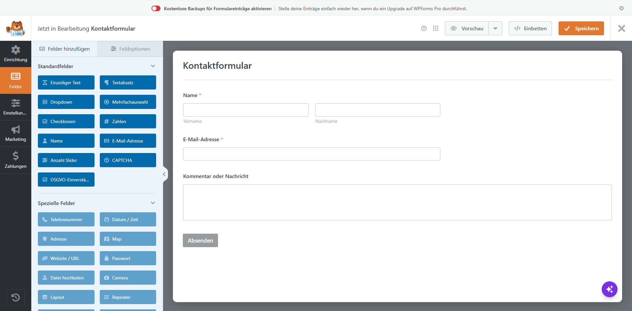Screen dimensions: 632x311
Task: Click the Einbetten embed button
Action: pos(530,28)
